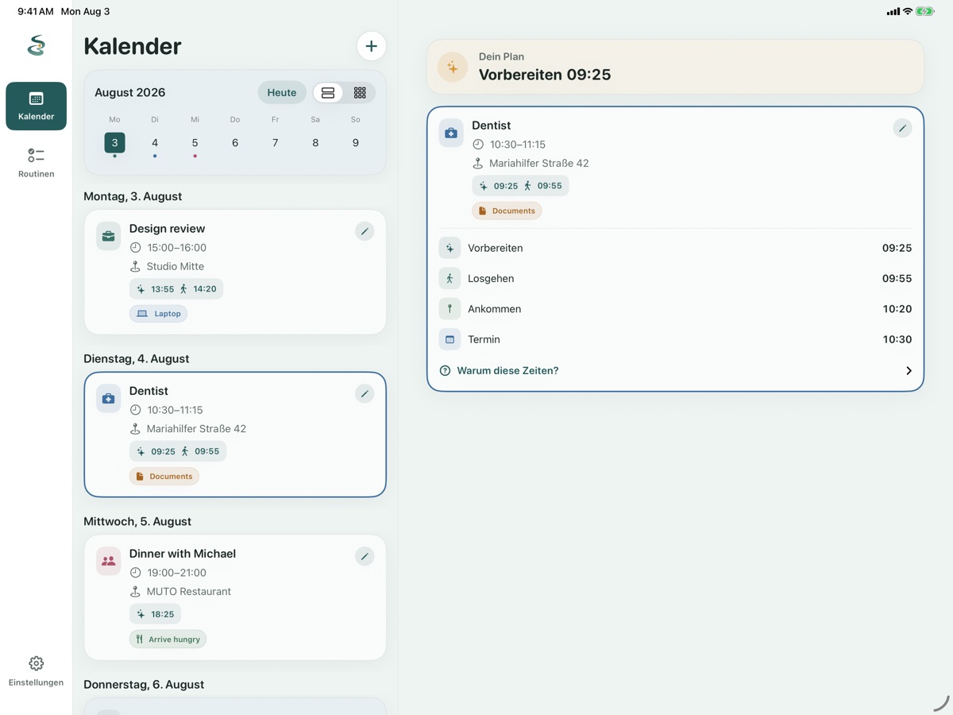Expand the Vorbereiten 09:25 step row
This screenshot has height=715, width=953.
point(675,248)
